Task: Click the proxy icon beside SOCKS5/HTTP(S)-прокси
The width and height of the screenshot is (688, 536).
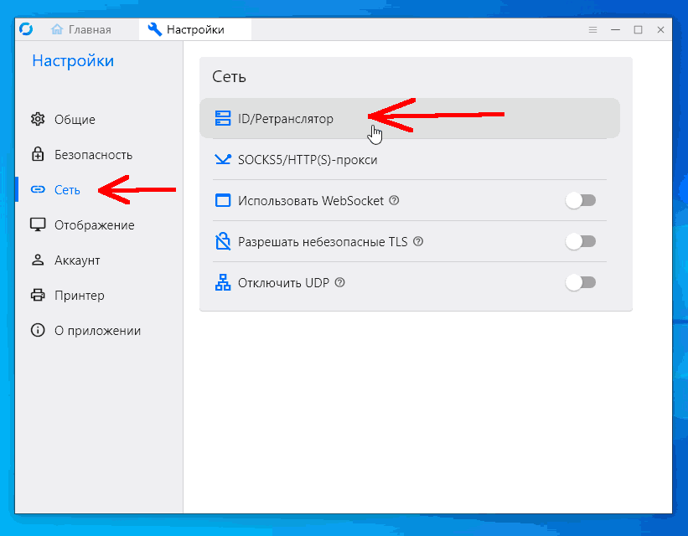Action: coord(223,160)
